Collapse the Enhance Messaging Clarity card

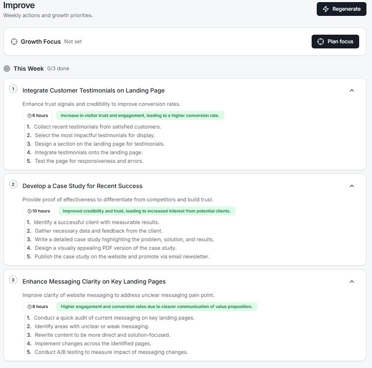[x=352, y=281]
